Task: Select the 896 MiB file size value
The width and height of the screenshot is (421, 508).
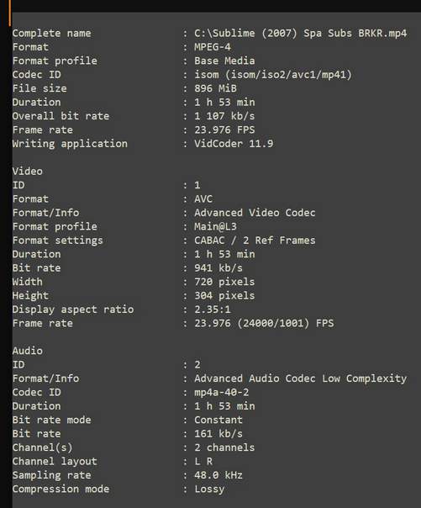Action: coord(215,88)
